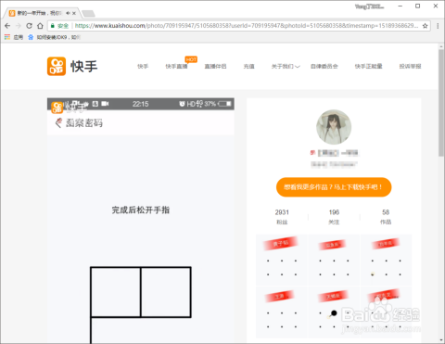Open a new tab with the blank tab button
This screenshot has height=344, width=445.
88,13
